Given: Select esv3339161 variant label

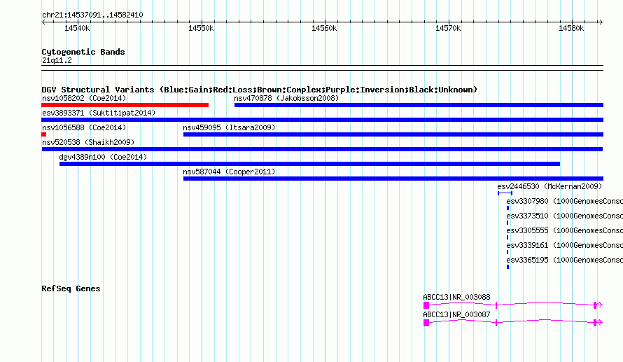Looking at the screenshot, I should [x=565, y=245].
